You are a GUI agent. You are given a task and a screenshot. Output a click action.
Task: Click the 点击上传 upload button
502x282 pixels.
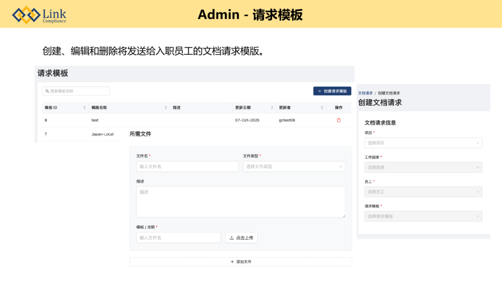[x=241, y=237]
